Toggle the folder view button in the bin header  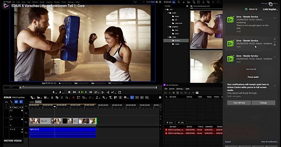174,2
